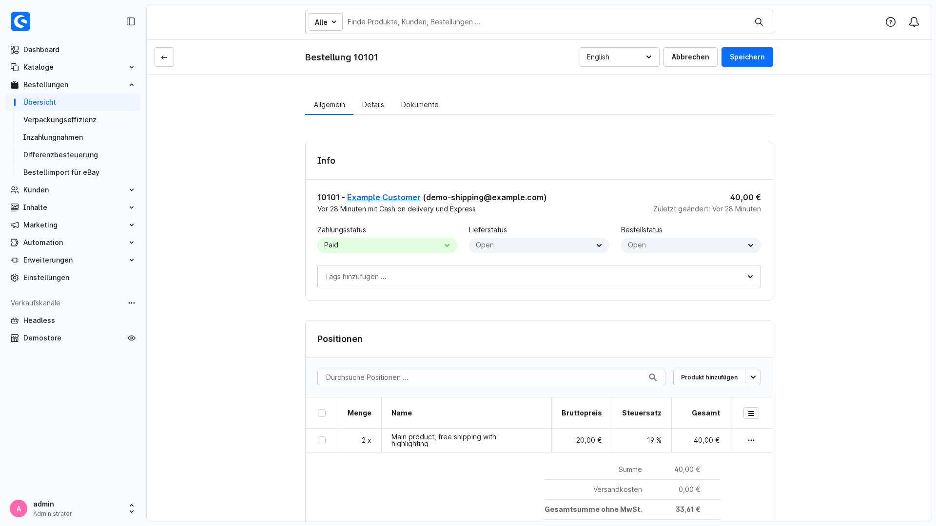Click the Marketing megaphone icon

[15, 225]
